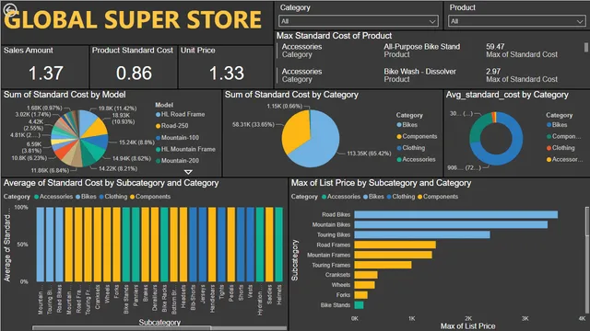Select HL Mountain Frame legend entry
Screen dimensions: 590x331
tap(185, 149)
